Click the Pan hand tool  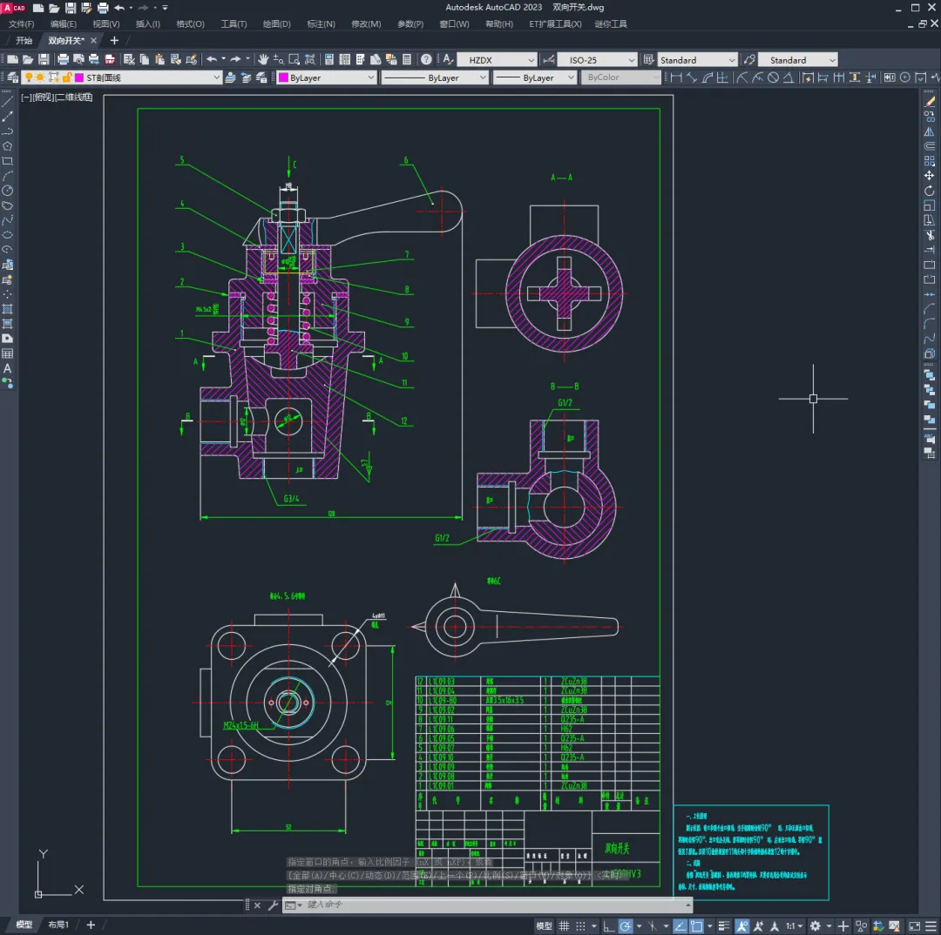tap(263, 59)
